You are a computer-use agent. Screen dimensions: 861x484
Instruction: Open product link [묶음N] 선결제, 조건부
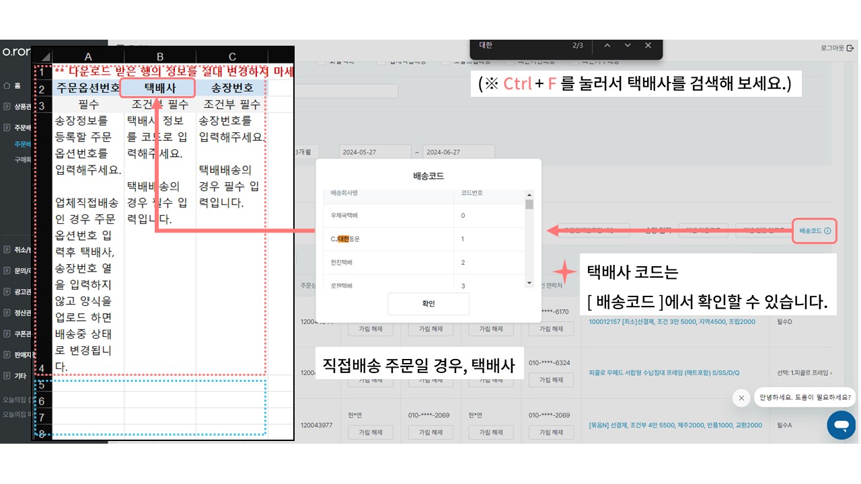675,426
